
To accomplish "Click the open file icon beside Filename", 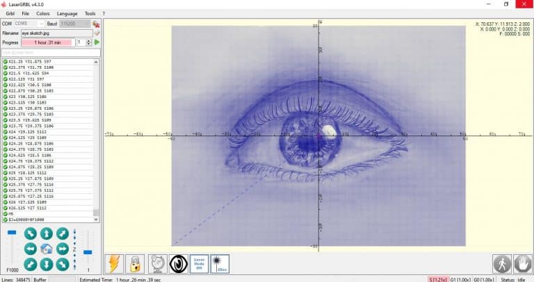I will pyautogui.click(x=97, y=33).
